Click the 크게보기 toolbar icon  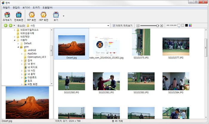click(7, 16)
